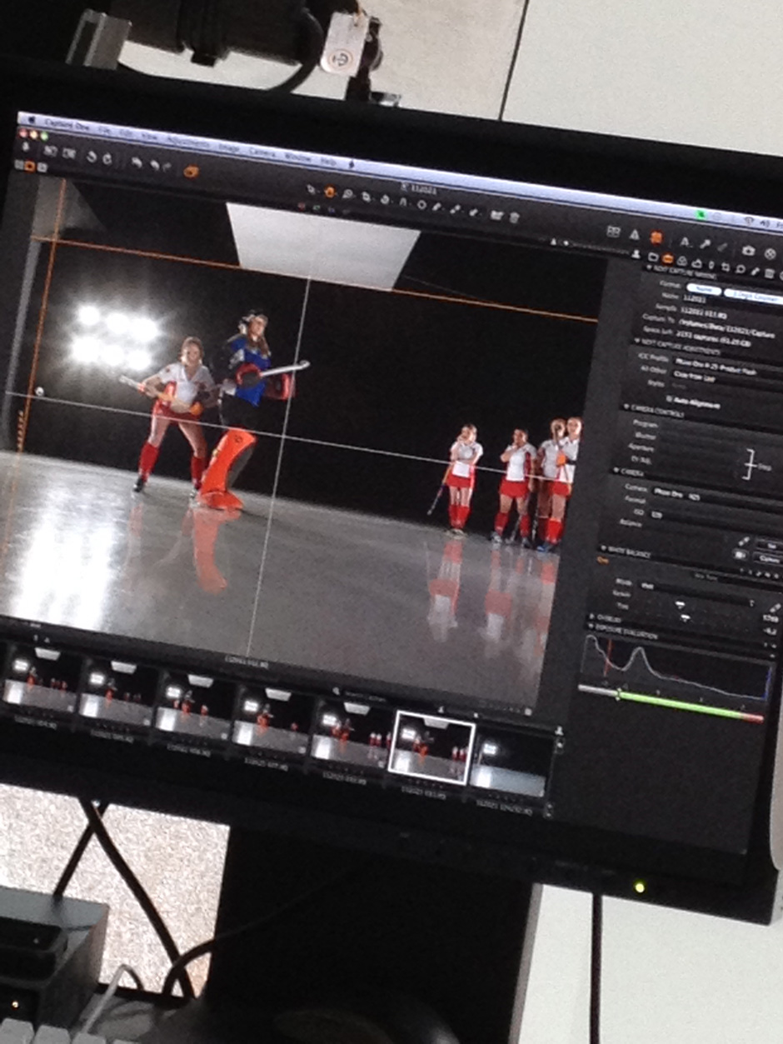Click the trash icon in cursor toolbar

514,217
